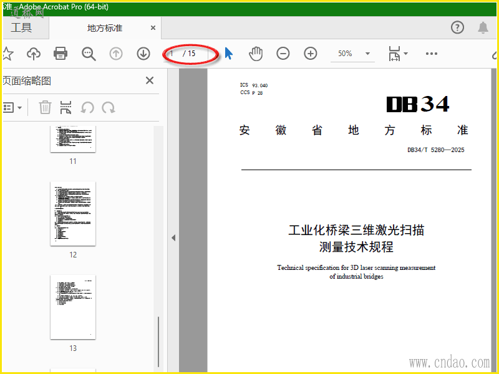Open the more tools ellipsis menu
Screen dimensions: 499x374
tap(432, 54)
